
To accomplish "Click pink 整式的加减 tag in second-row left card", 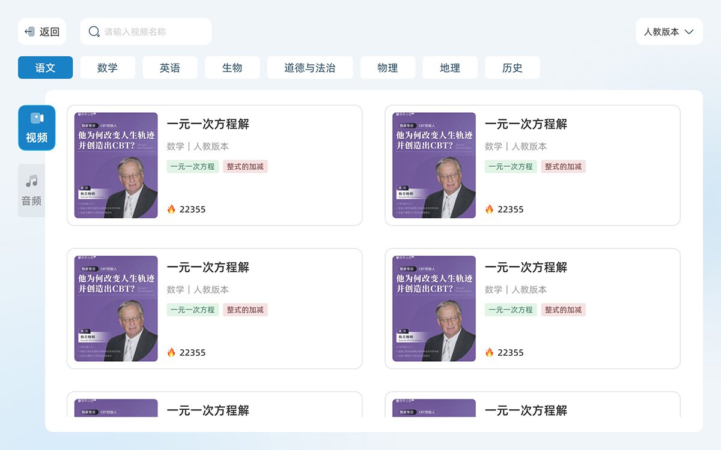I will click(x=245, y=310).
